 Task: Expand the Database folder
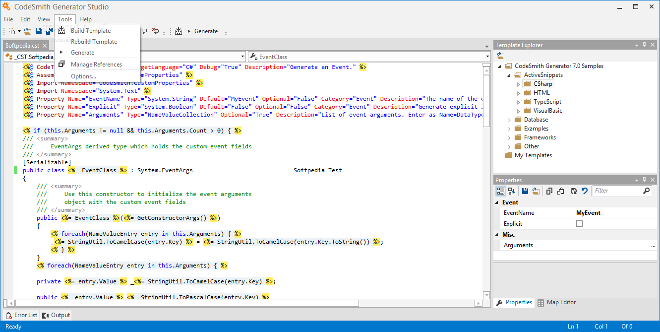click(509, 120)
